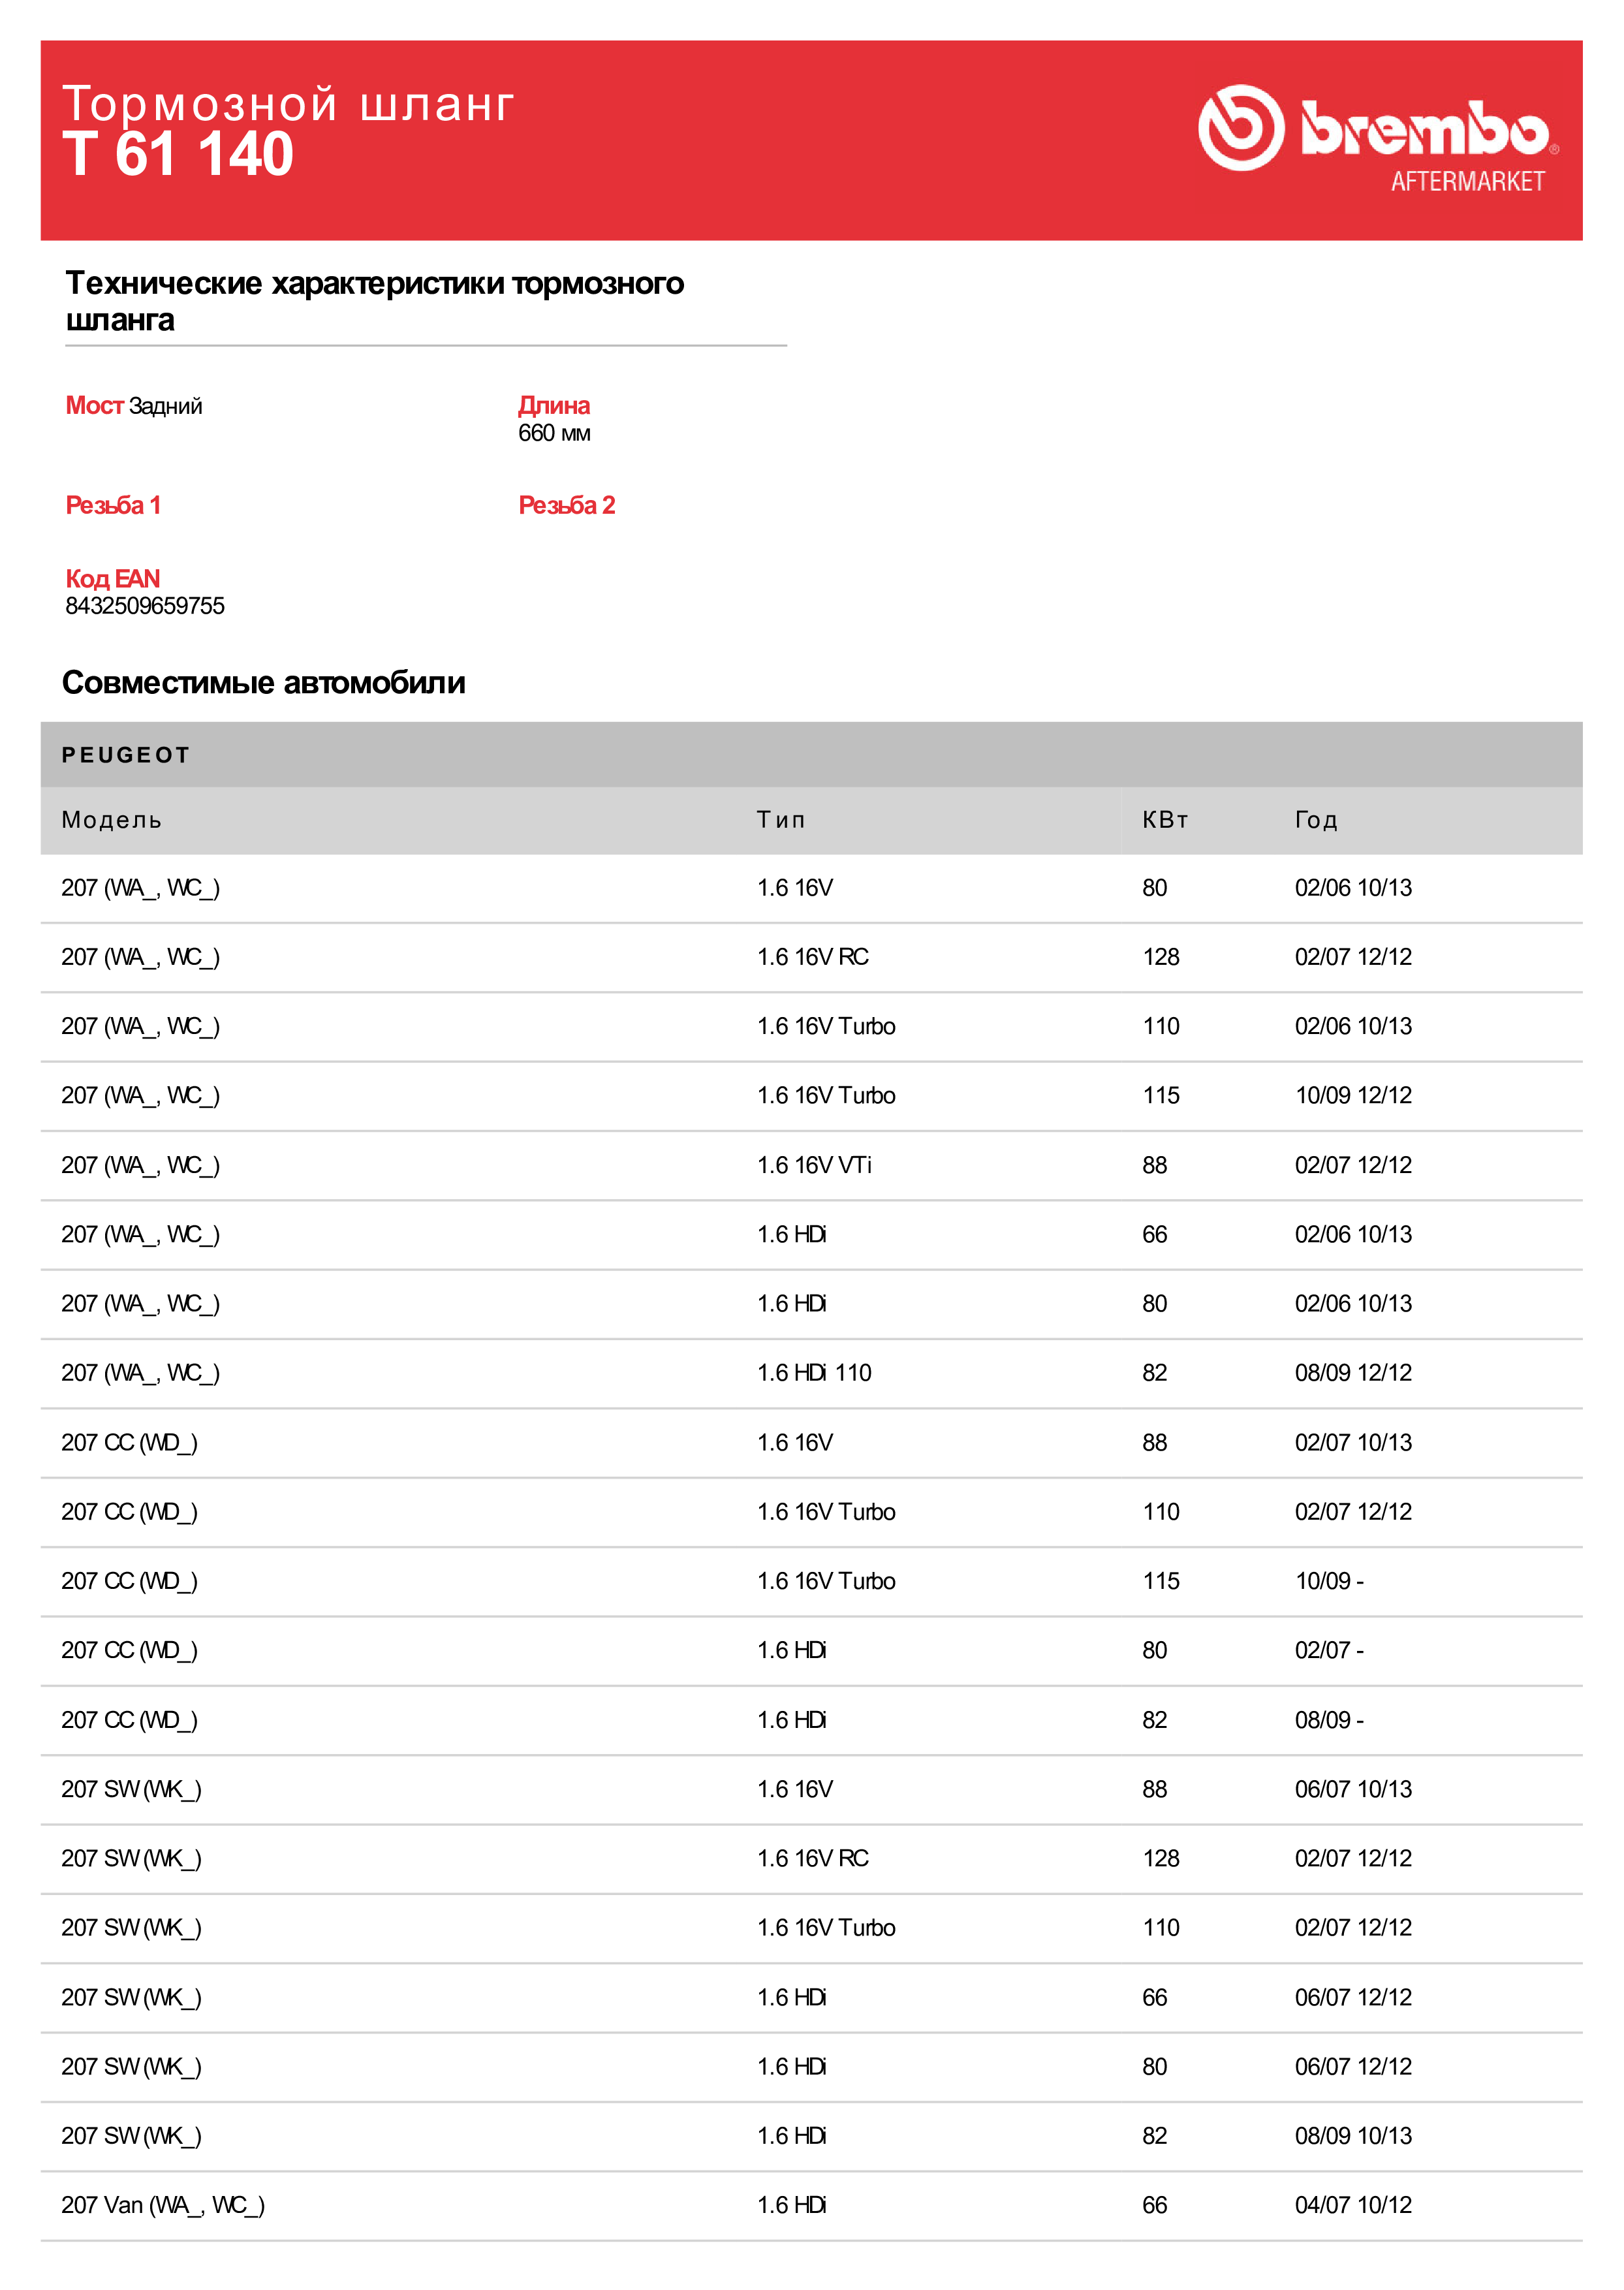The height and width of the screenshot is (2290, 1624).
Task: Select the 1.6 16V VTi row
Action: tap(814, 1165)
